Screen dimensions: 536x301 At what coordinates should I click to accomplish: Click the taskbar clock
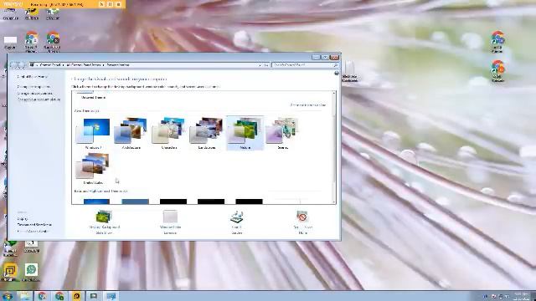(521, 296)
